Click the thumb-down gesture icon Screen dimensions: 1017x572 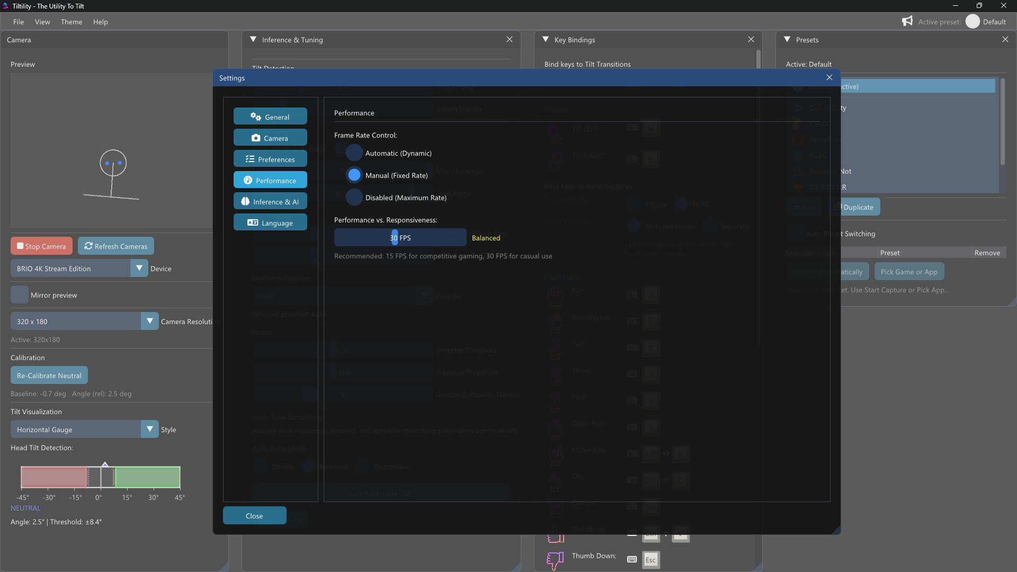point(555,561)
